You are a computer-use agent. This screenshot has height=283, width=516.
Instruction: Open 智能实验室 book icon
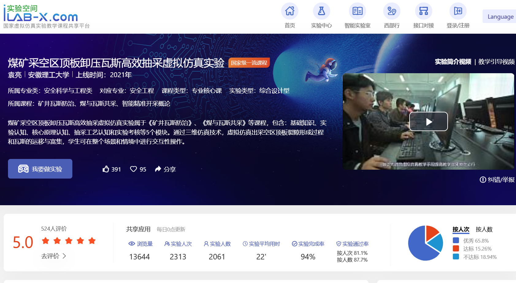(x=357, y=11)
